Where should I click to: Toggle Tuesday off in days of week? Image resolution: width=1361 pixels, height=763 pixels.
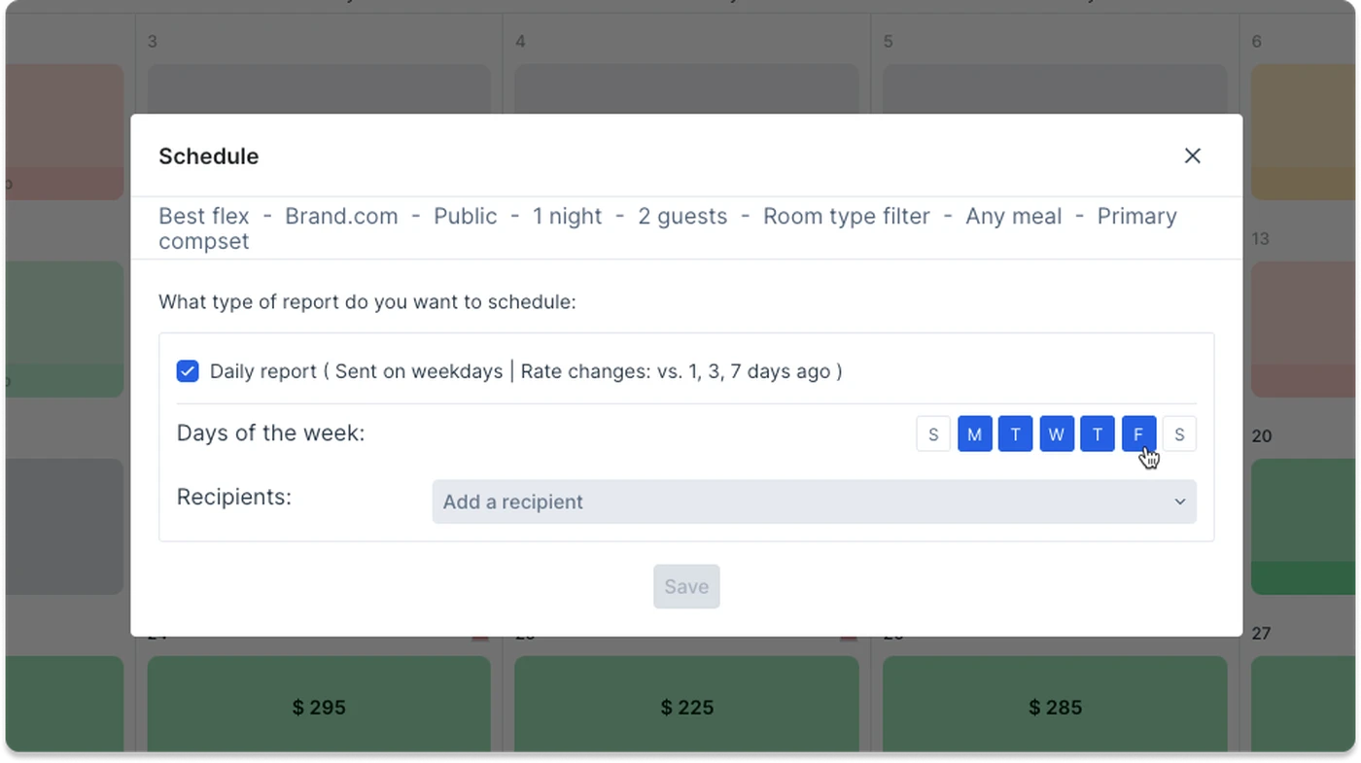tap(1015, 434)
